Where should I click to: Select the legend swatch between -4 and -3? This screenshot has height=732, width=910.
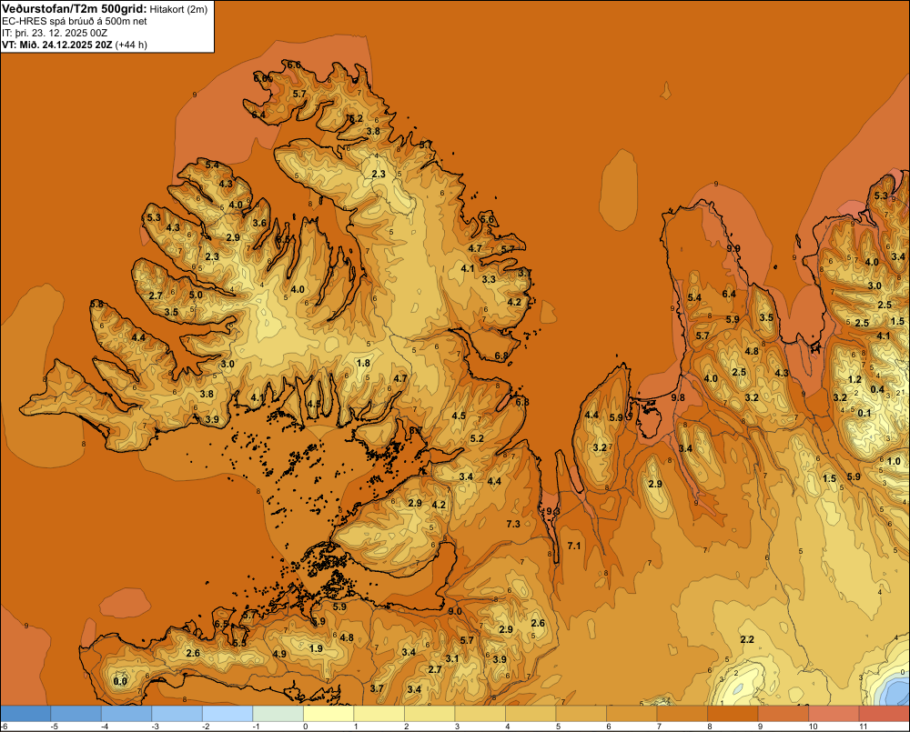pyautogui.click(x=126, y=714)
